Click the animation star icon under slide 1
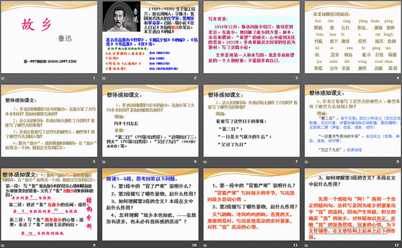 pyautogui.click(x=3, y=78)
